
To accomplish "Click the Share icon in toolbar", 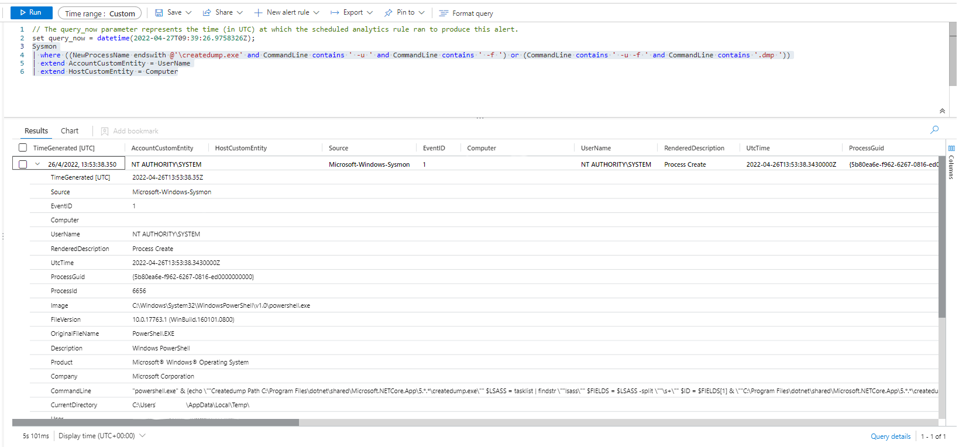I will (207, 13).
